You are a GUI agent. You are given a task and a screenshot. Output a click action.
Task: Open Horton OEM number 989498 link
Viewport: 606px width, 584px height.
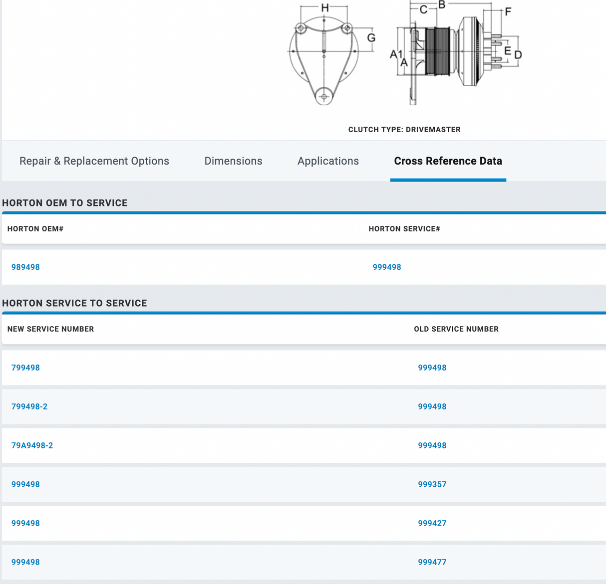point(25,267)
